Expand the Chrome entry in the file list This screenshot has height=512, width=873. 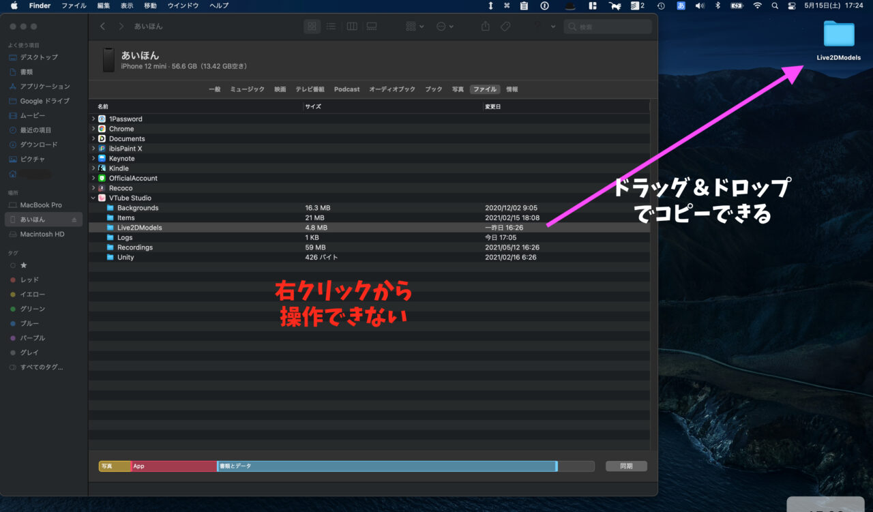pos(93,128)
